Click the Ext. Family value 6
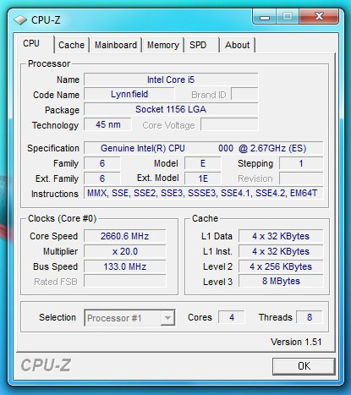Viewport: 351px width, 395px height. 102,178
